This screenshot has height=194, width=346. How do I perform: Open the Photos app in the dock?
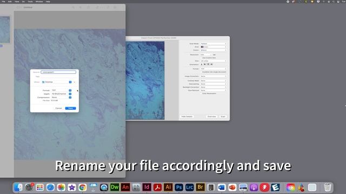click(x=61, y=188)
